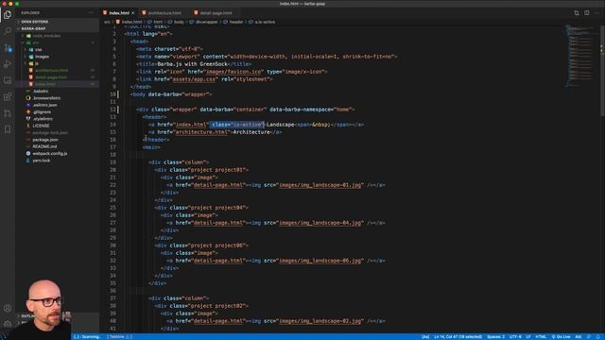The image size is (605, 340).
Task: Change the LF end-of-line sequence
Action: pos(528,336)
